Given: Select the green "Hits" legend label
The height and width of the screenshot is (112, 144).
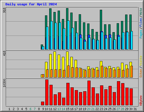Looking at the screenshot, I should pyautogui.click(x=141, y=11).
